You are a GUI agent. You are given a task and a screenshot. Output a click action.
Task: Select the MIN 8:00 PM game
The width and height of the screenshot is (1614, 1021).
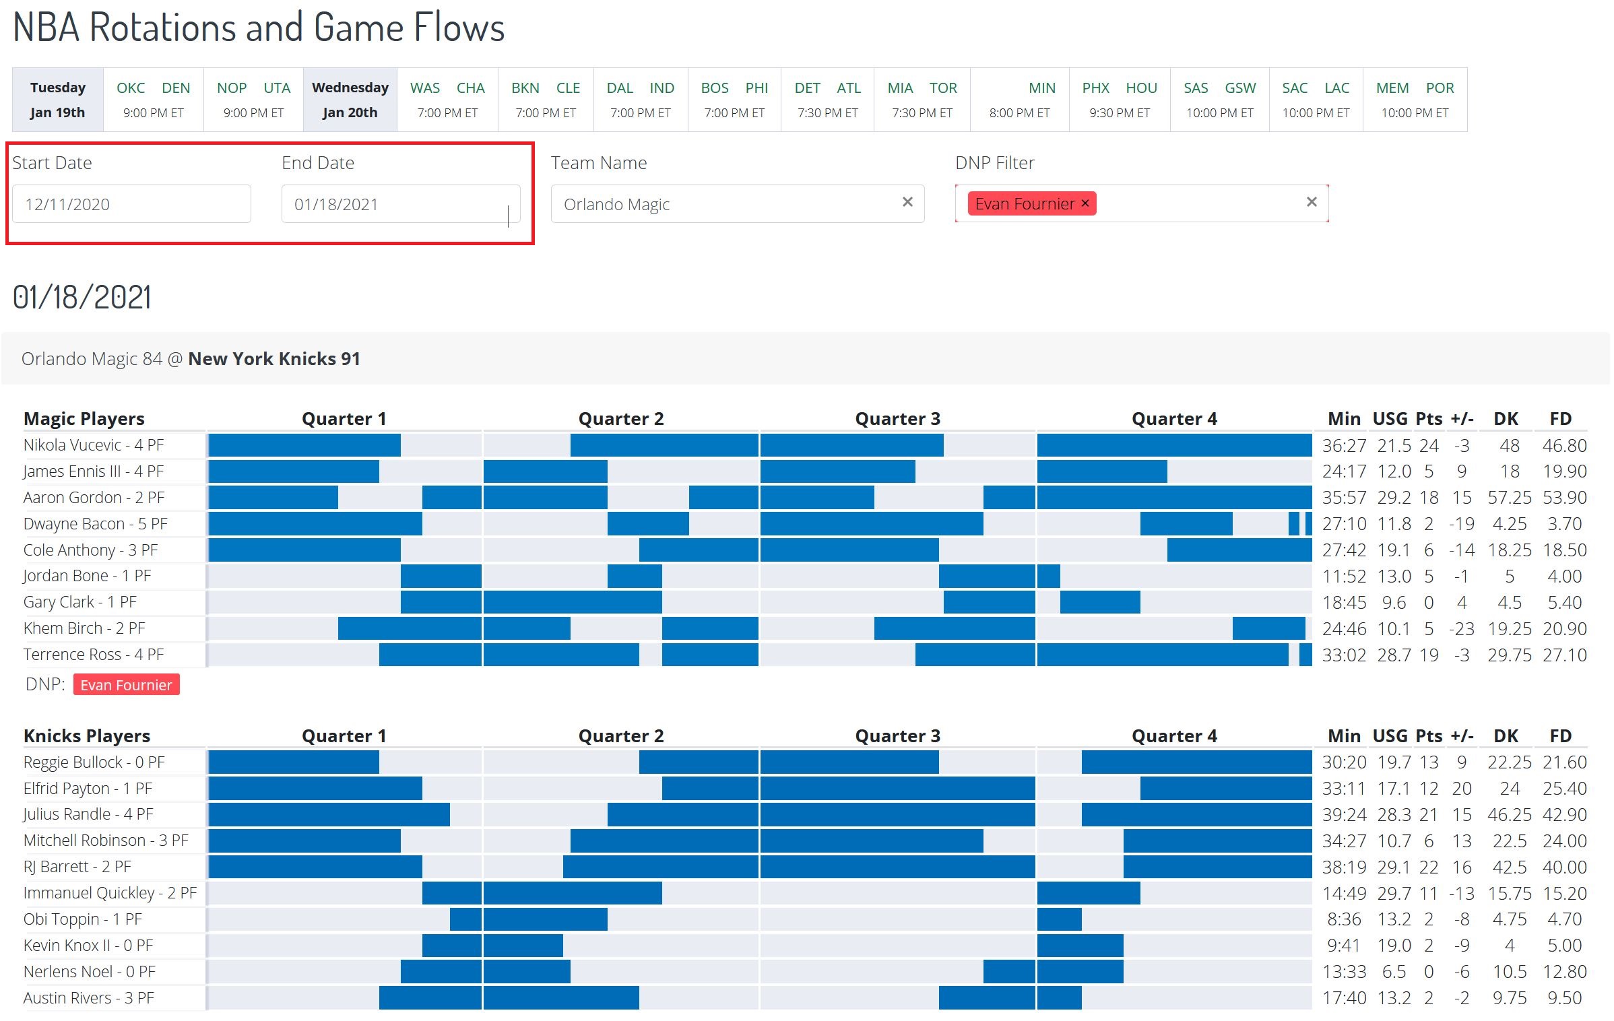point(1020,100)
